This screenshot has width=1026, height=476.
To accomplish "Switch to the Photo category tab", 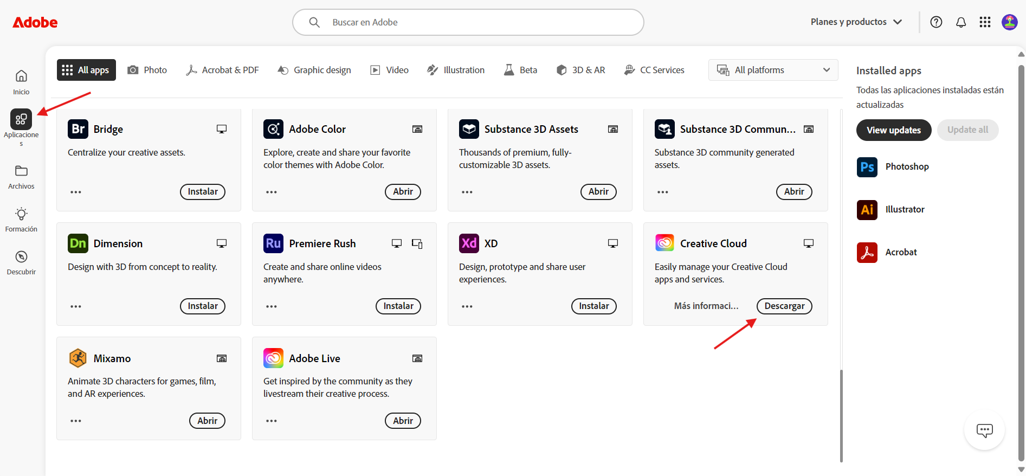I will coord(147,70).
